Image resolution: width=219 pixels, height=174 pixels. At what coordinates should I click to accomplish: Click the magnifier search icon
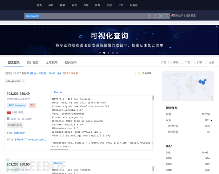[167, 16]
